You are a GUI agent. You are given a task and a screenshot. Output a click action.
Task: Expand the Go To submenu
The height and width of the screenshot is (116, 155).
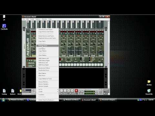pyautogui.click(x=47, y=89)
